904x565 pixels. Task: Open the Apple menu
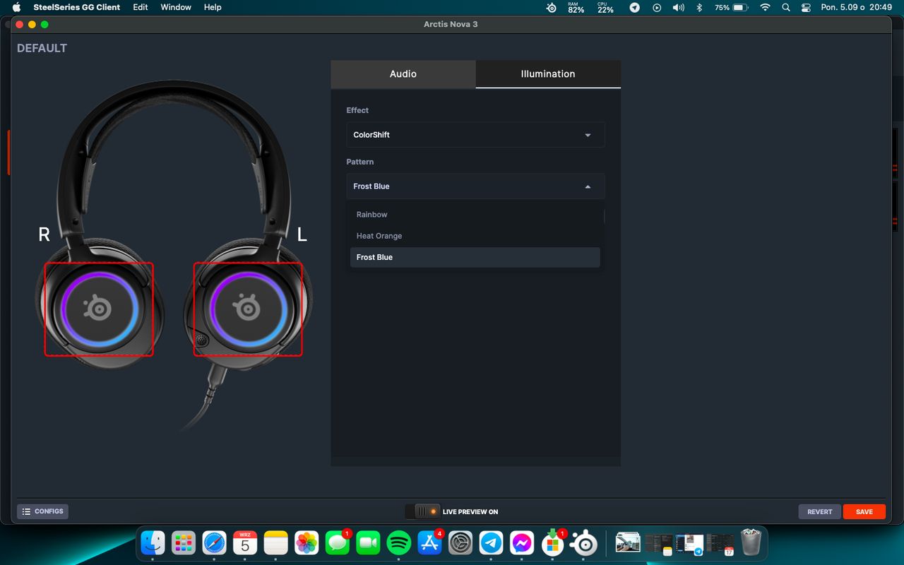point(17,7)
